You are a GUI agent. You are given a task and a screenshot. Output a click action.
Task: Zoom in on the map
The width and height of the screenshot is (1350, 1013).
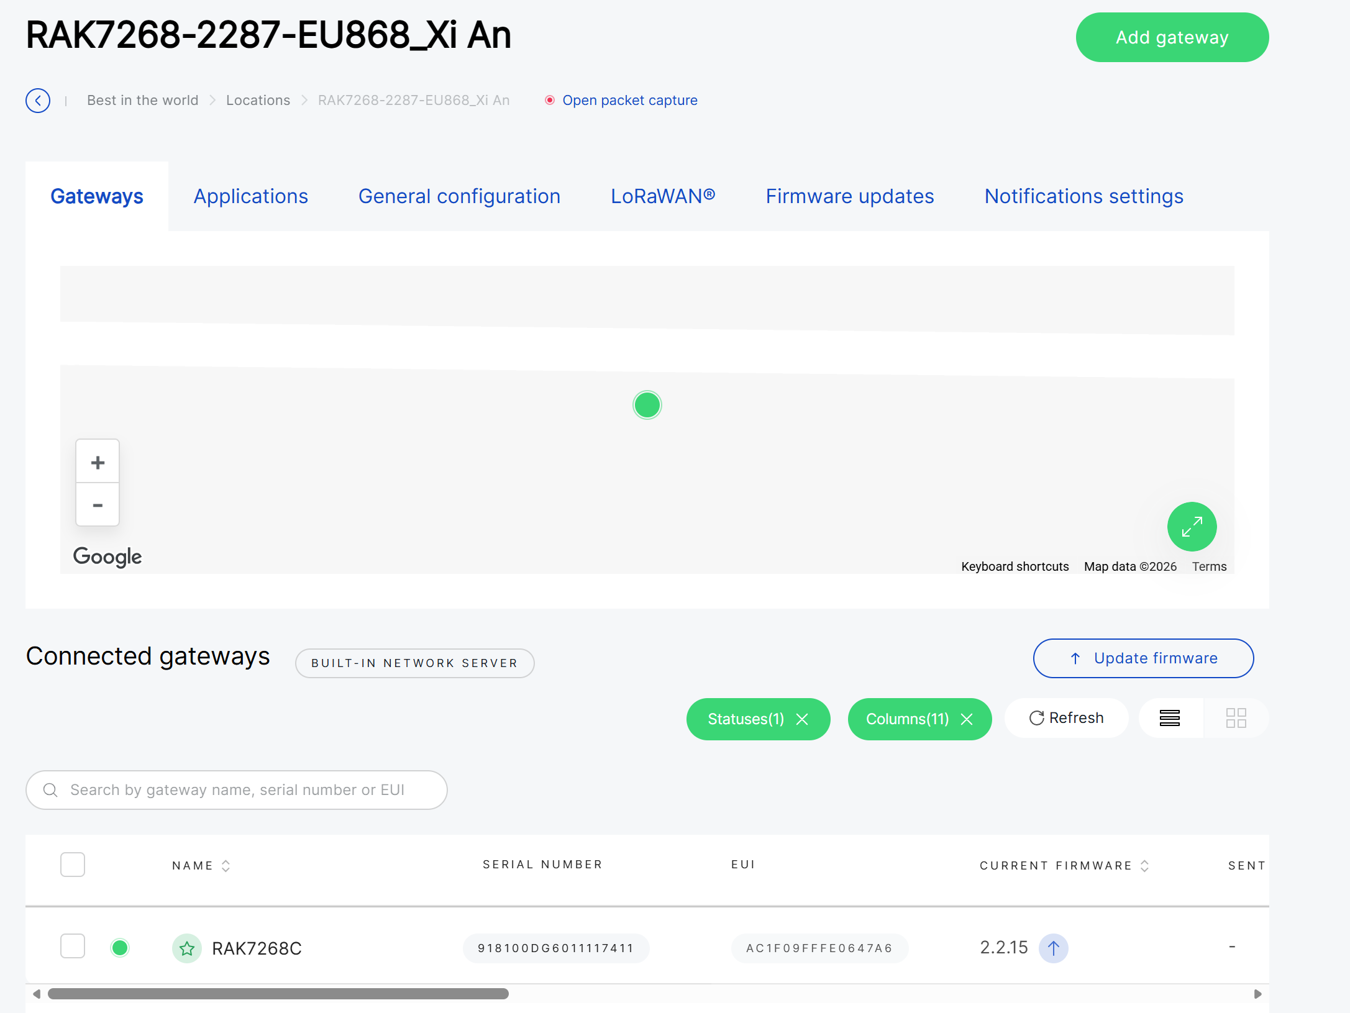coord(98,462)
